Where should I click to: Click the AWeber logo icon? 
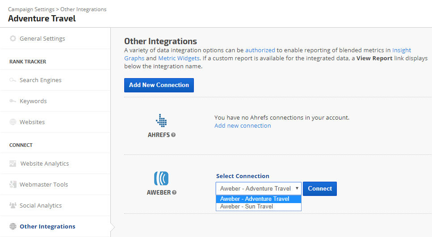(161, 179)
